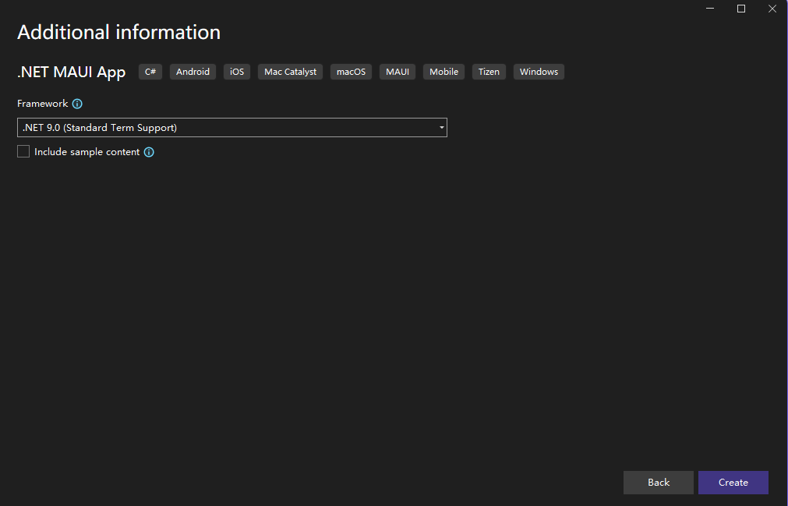The image size is (788, 506).
Task: Click the info icon beside Include sample content
Action: point(149,152)
